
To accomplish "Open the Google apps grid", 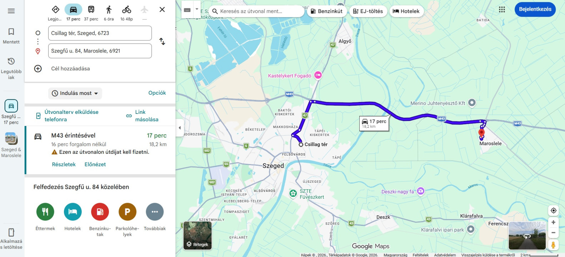I will (x=502, y=10).
